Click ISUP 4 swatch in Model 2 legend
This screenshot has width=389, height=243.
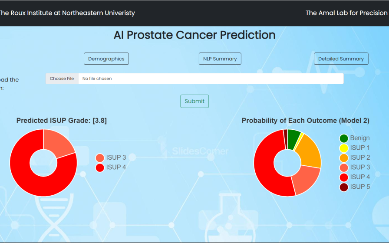coord(344,177)
